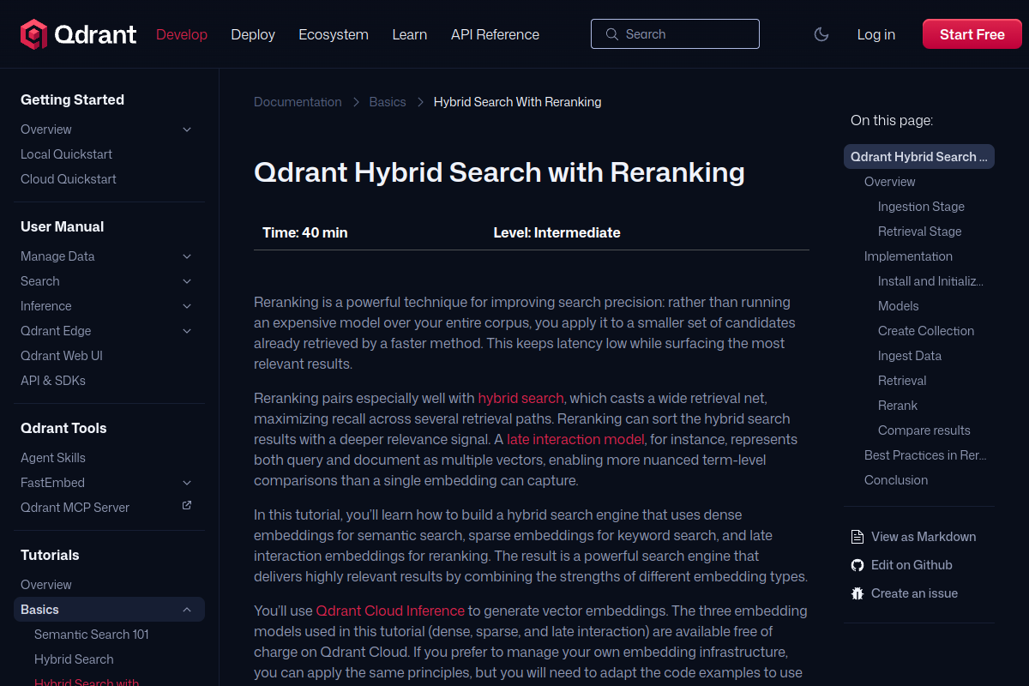
Task: Jump to Retrieval Stage section
Action: pos(920,232)
